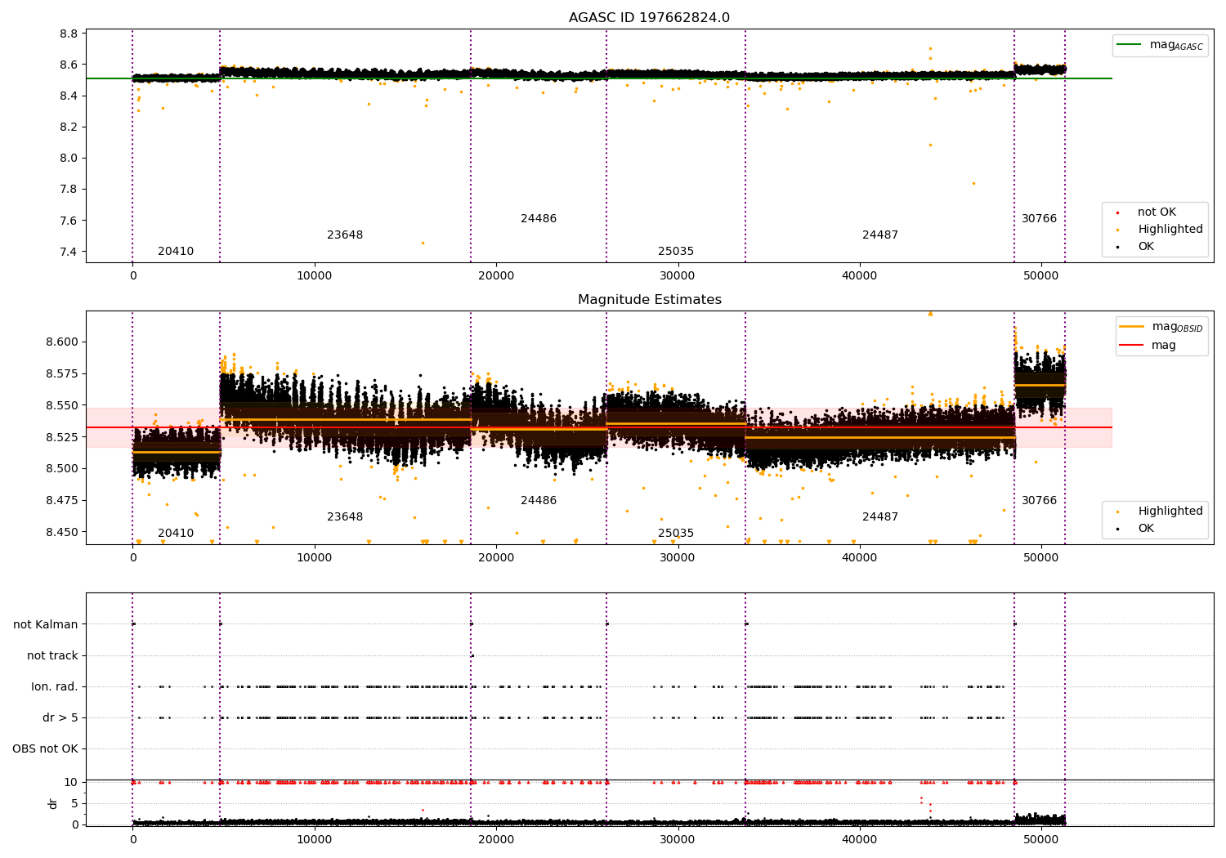The height and width of the screenshot is (858, 1226).
Task: Click OBSID label 25035 in Magnitude Estimates plot
Action: point(676,534)
